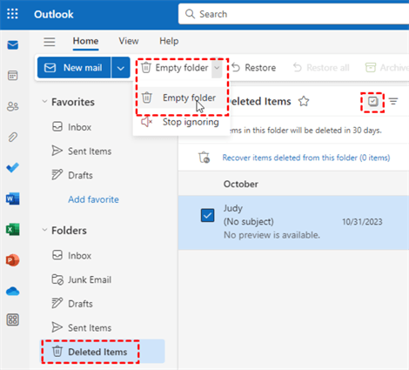Open the OneDrive cloud icon

[x=13, y=291]
